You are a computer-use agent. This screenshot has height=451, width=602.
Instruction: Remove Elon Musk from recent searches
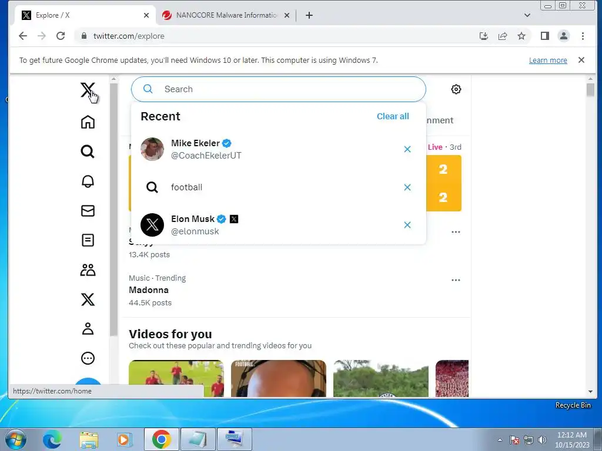coord(407,225)
